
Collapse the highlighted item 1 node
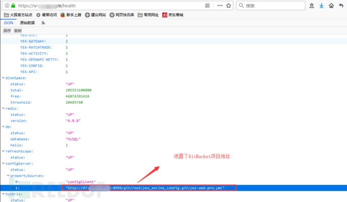pos(13,188)
